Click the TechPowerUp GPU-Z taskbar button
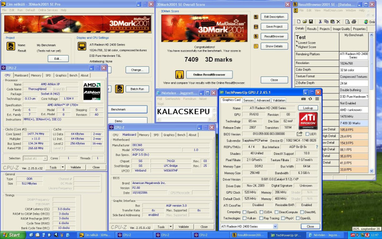The width and height of the screenshot is (382, 239). pyautogui.click(x=287, y=235)
